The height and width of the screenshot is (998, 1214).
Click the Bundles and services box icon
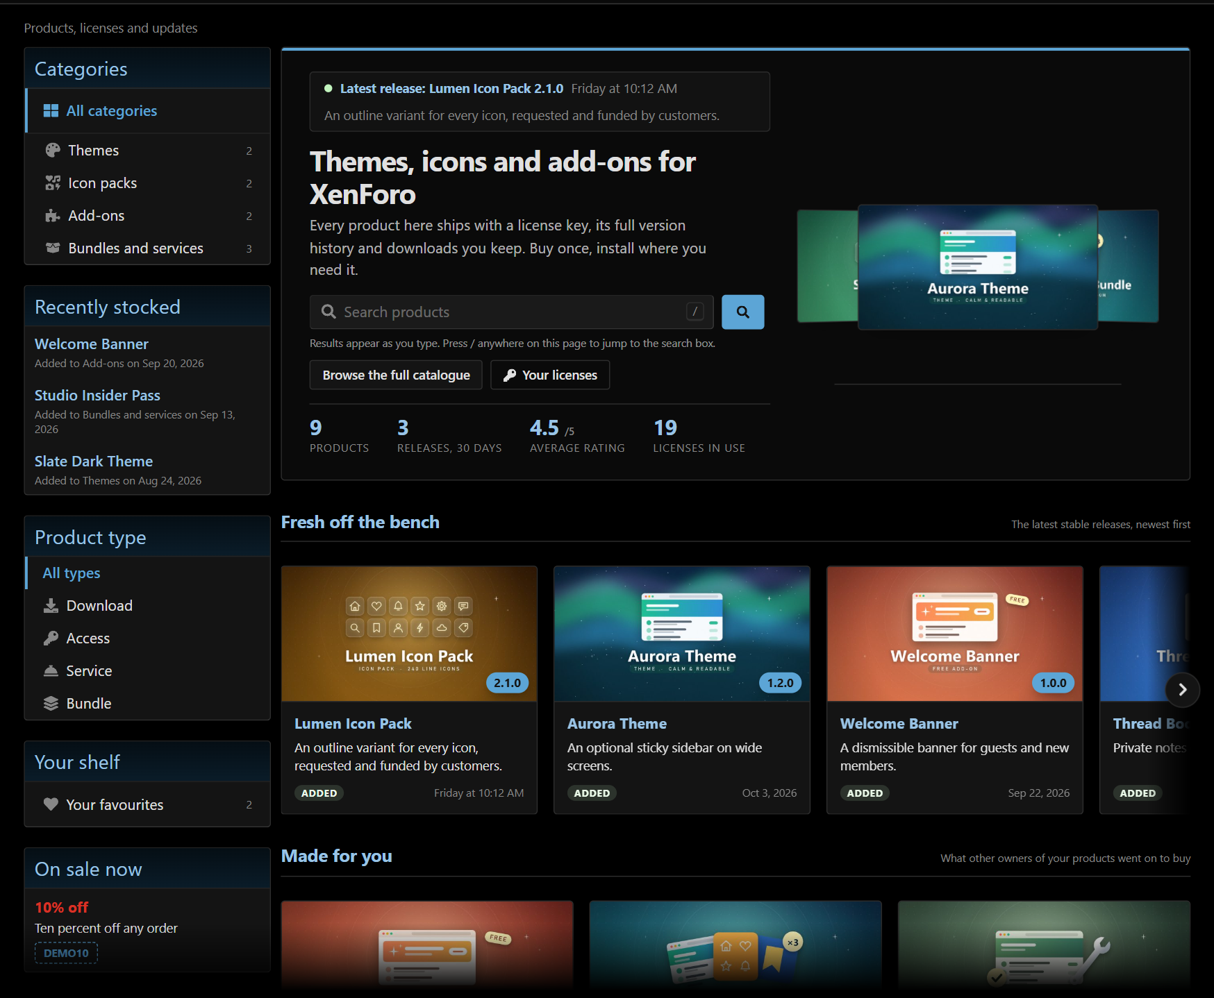53,248
